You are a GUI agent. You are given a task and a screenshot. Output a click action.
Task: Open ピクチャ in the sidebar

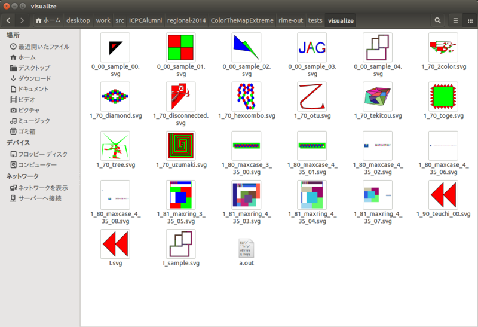25,110
